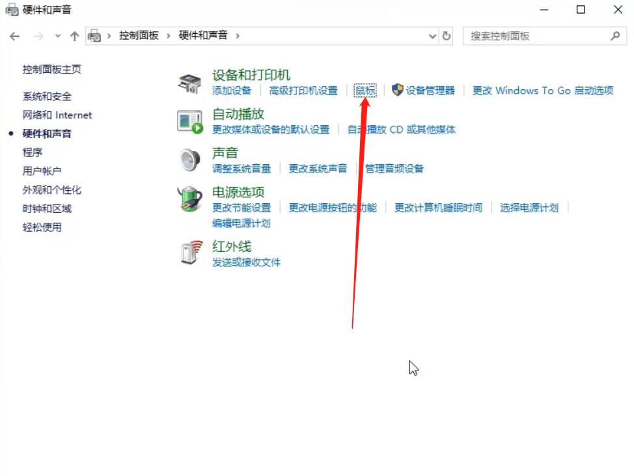634x476 pixels.
Task: Open 自动播放 heading
Action: pos(238,115)
